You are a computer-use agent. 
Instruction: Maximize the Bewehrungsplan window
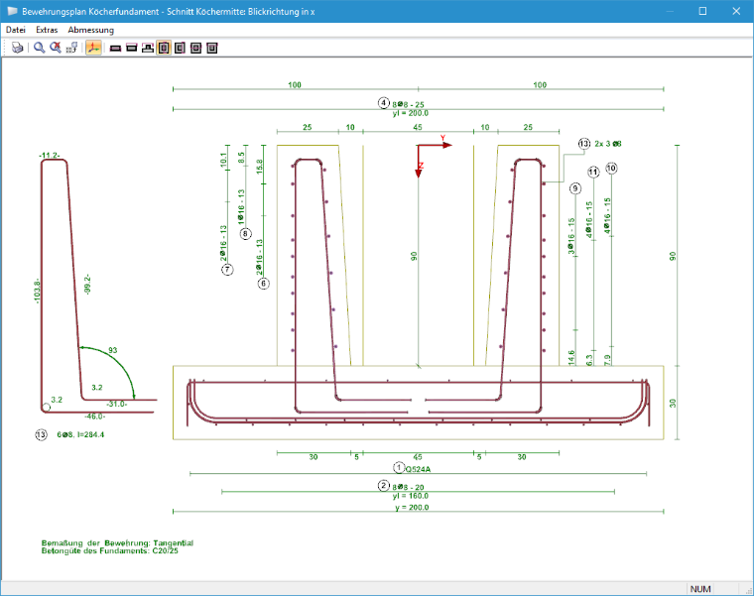point(702,11)
